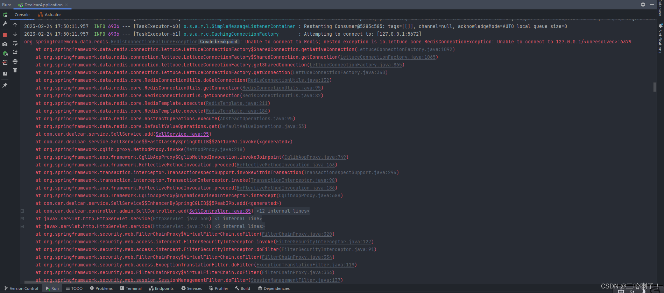The image size is (664, 293).
Task: Unfold the '<12 internal lines>' placeholder
Action: point(283,211)
